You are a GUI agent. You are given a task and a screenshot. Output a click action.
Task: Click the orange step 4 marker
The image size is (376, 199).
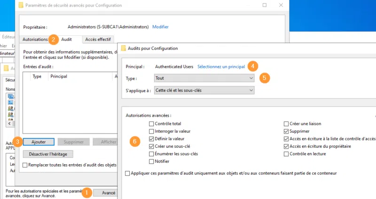(x=253, y=66)
